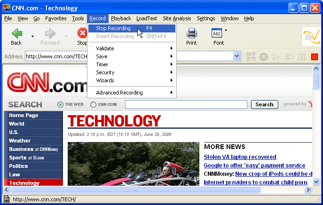323x205 pixels.
Task: Open the File menu
Action: point(8,18)
